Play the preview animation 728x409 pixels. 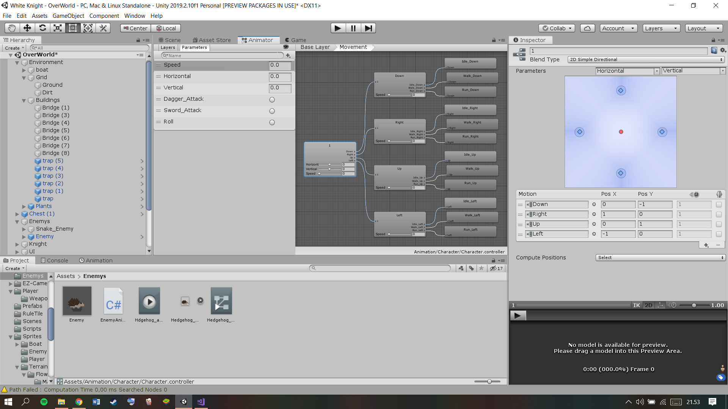pos(518,315)
